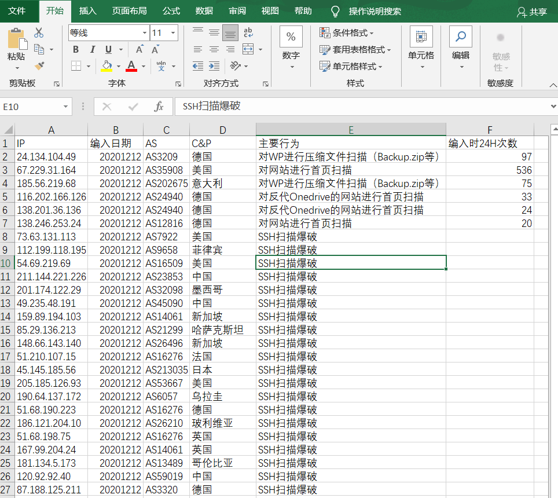The width and height of the screenshot is (558, 498).
Task: Switch to the 审阅 tab
Action: (237, 11)
